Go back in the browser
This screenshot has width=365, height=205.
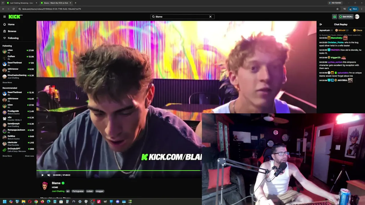3,9
